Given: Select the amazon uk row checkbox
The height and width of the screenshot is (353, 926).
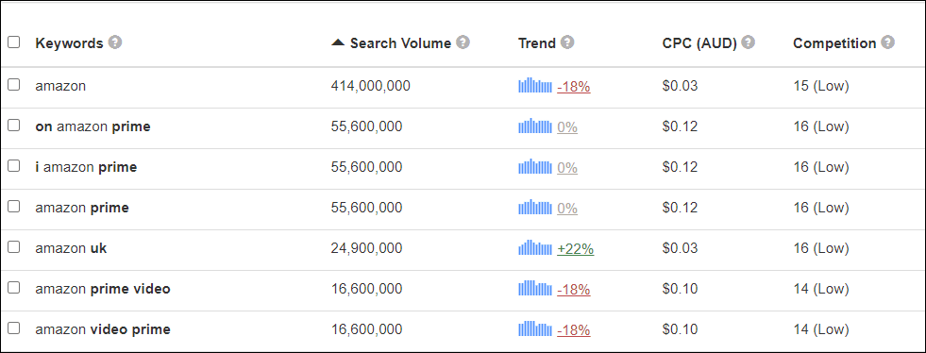Looking at the screenshot, I should [x=13, y=246].
